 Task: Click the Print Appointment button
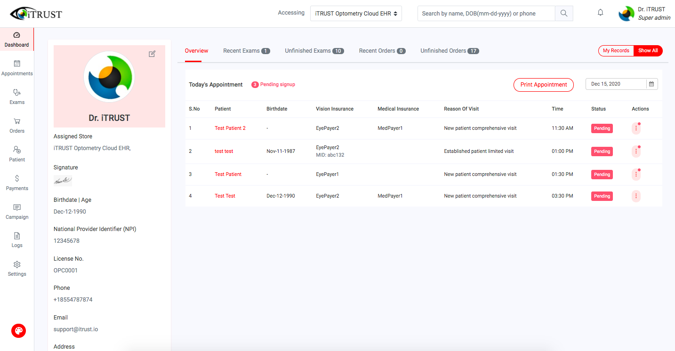[543, 85]
